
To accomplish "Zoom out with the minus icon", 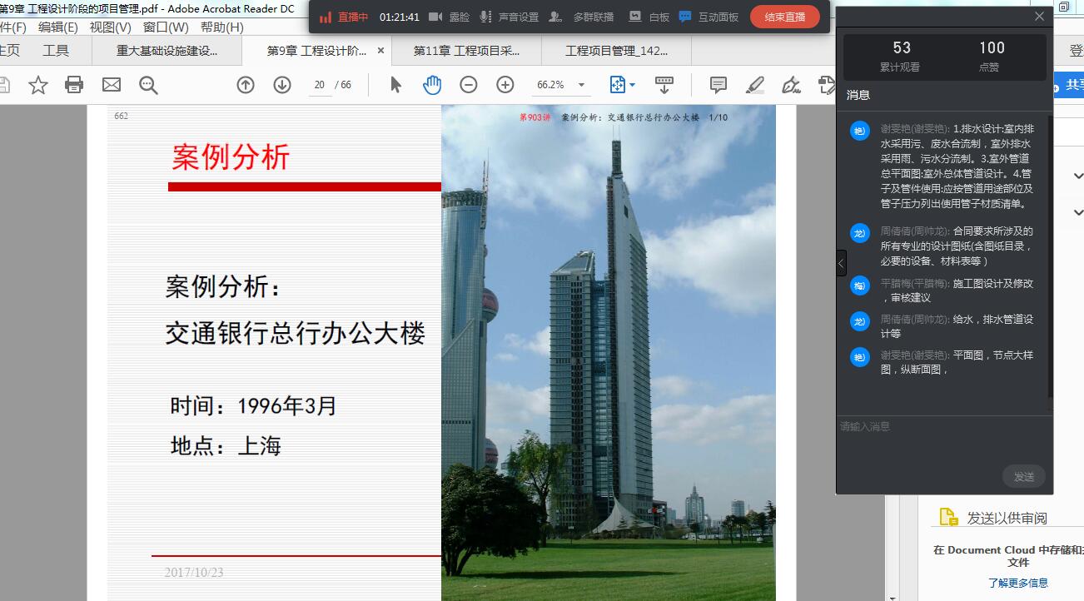I will tap(469, 85).
